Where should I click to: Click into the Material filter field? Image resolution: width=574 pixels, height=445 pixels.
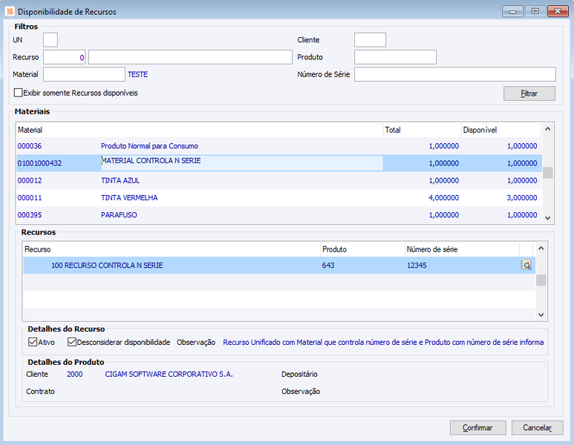point(84,74)
